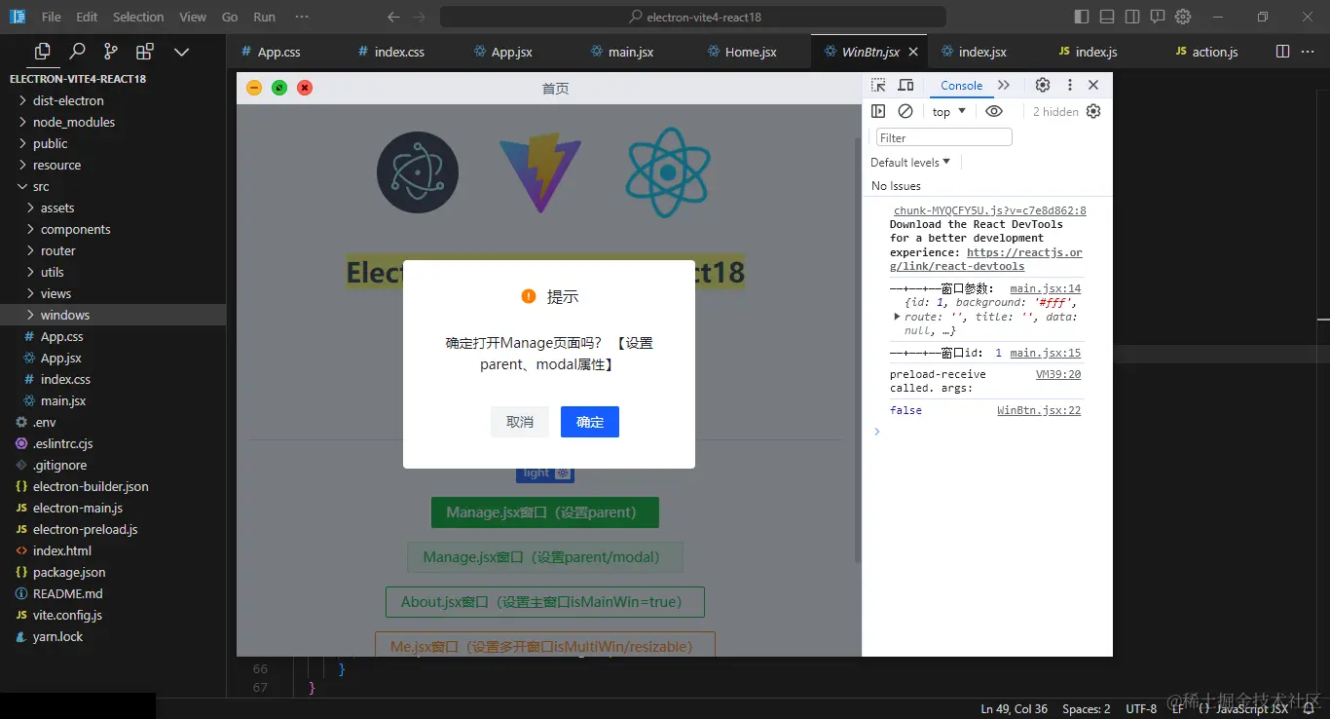
Task: Open DevTools settings gear
Action: tap(1041, 85)
